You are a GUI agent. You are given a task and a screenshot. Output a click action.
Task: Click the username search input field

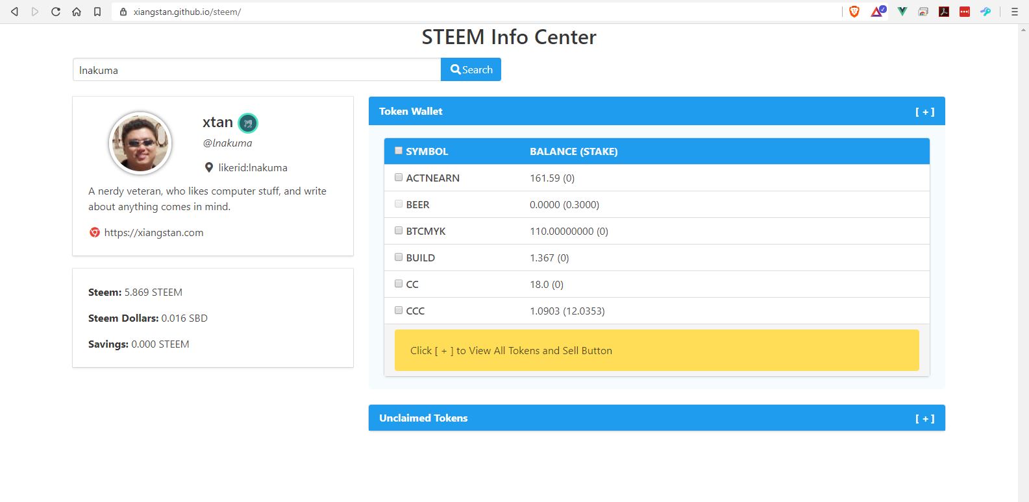click(256, 69)
